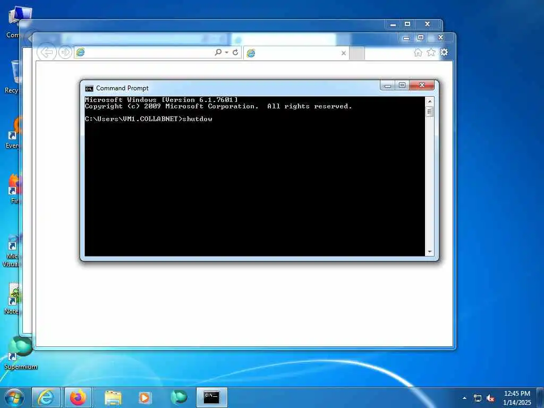544x408 pixels.
Task: Click the Show Desktop strip at taskbar end
Action: pos(540,397)
